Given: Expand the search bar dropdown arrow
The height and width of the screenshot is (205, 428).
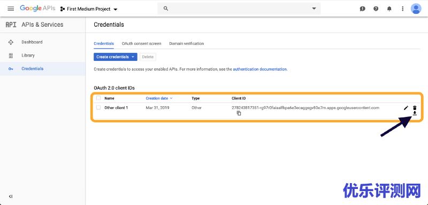Looking at the screenshot, I should coord(314,9).
